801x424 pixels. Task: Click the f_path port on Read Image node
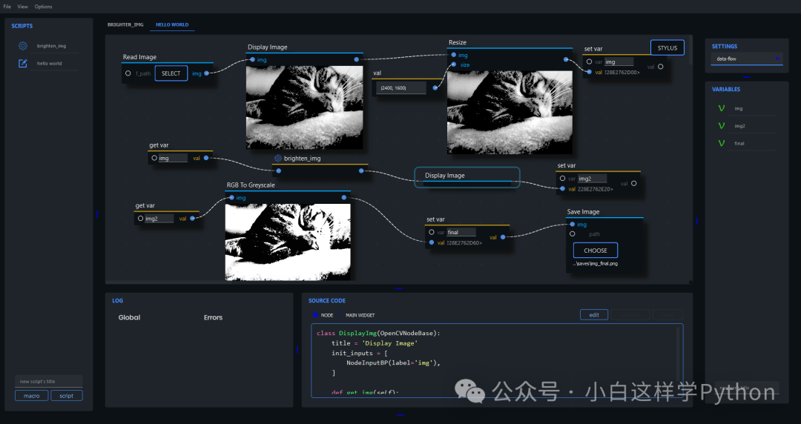[x=128, y=73]
